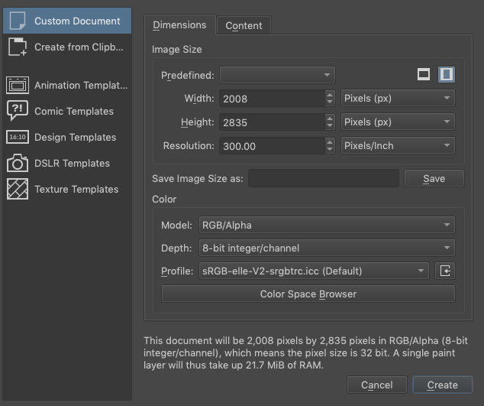Expand the Predefined size dropdown
This screenshot has width=484, height=406.
(x=277, y=75)
